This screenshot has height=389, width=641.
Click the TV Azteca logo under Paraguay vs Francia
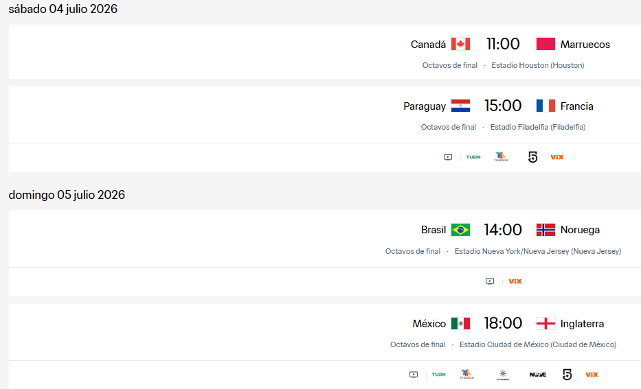(x=502, y=156)
